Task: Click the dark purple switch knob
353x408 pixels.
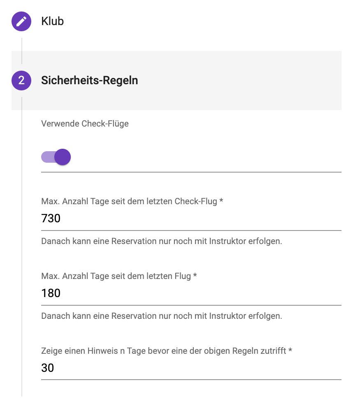Action: coord(63,157)
